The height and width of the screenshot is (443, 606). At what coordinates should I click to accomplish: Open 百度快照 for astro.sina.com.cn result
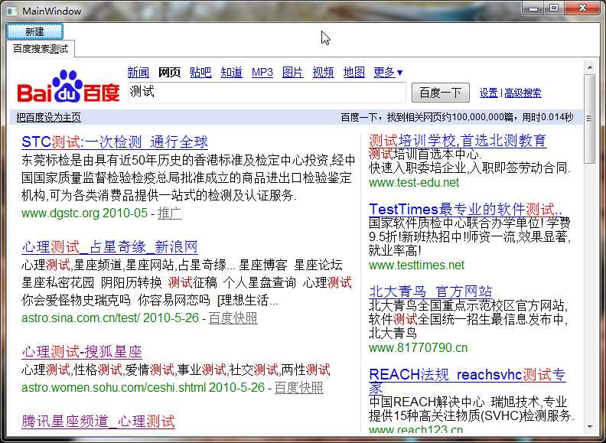pos(233,318)
